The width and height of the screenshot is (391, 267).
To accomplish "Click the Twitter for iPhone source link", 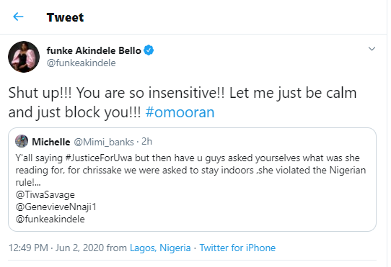I will (237, 248).
